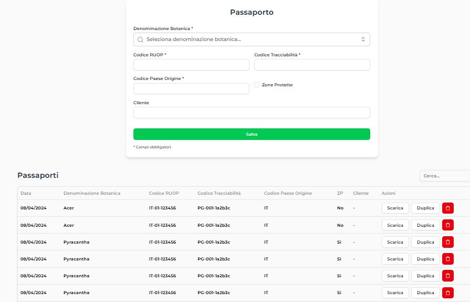Image resolution: width=470 pixels, height=302 pixels.
Task: Delete the last visible Pyracantha passport
Action: (447, 293)
